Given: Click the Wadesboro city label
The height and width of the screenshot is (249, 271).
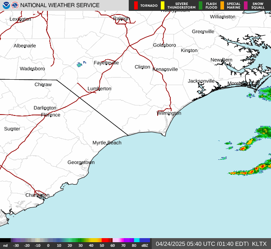Looking at the screenshot, I should 33,69.
